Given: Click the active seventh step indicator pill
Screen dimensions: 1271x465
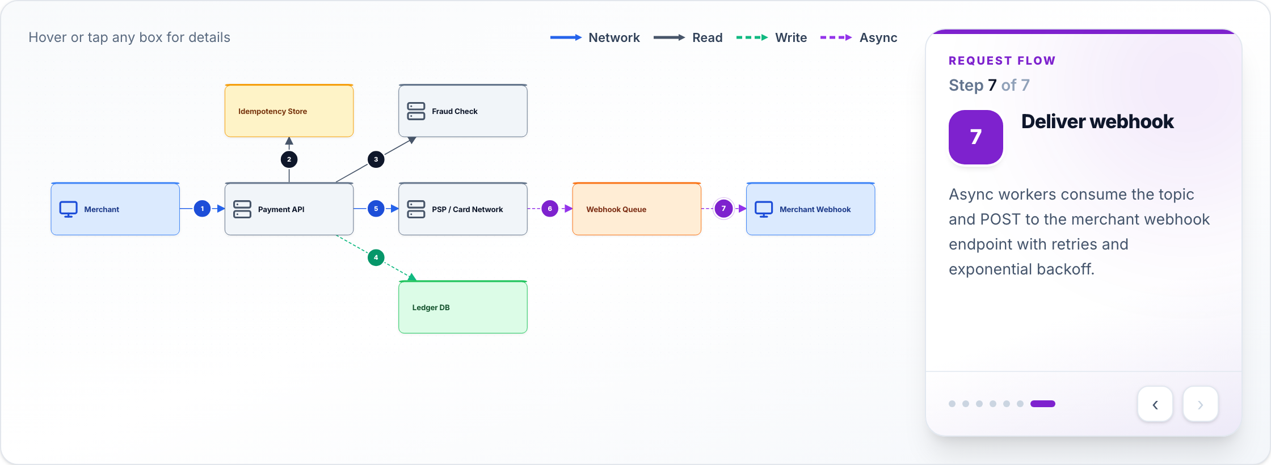Looking at the screenshot, I should [x=1043, y=404].
